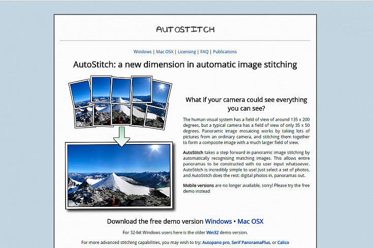Download the free demo for Windows

pos(219,222)
